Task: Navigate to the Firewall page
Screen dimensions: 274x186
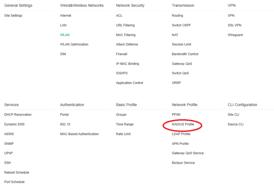Action: (121, 54)
